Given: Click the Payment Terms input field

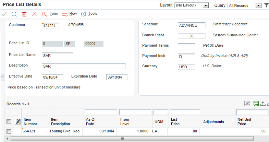Looking at the screenshot, I should [186, 46].
